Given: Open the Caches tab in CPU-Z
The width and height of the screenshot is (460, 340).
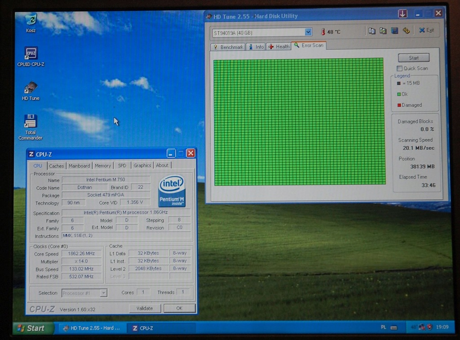Looking at the screenshot, I should point(56,166).
